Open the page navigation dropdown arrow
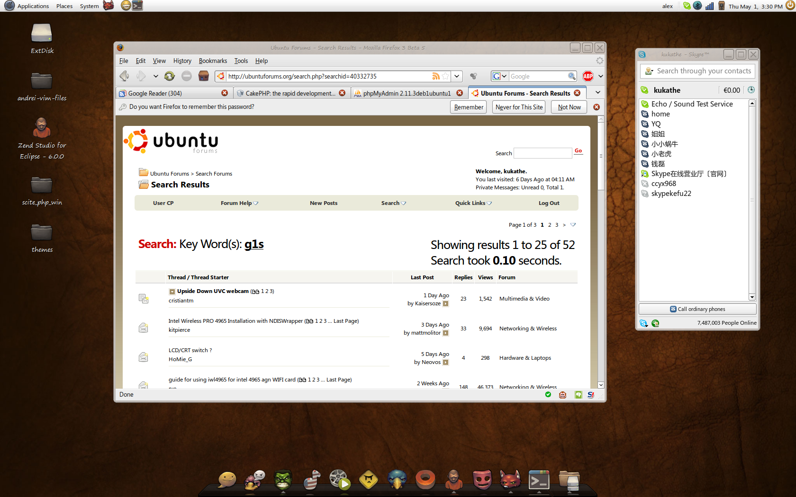This screenshot has height=497, width=796. tap(573, 225)
